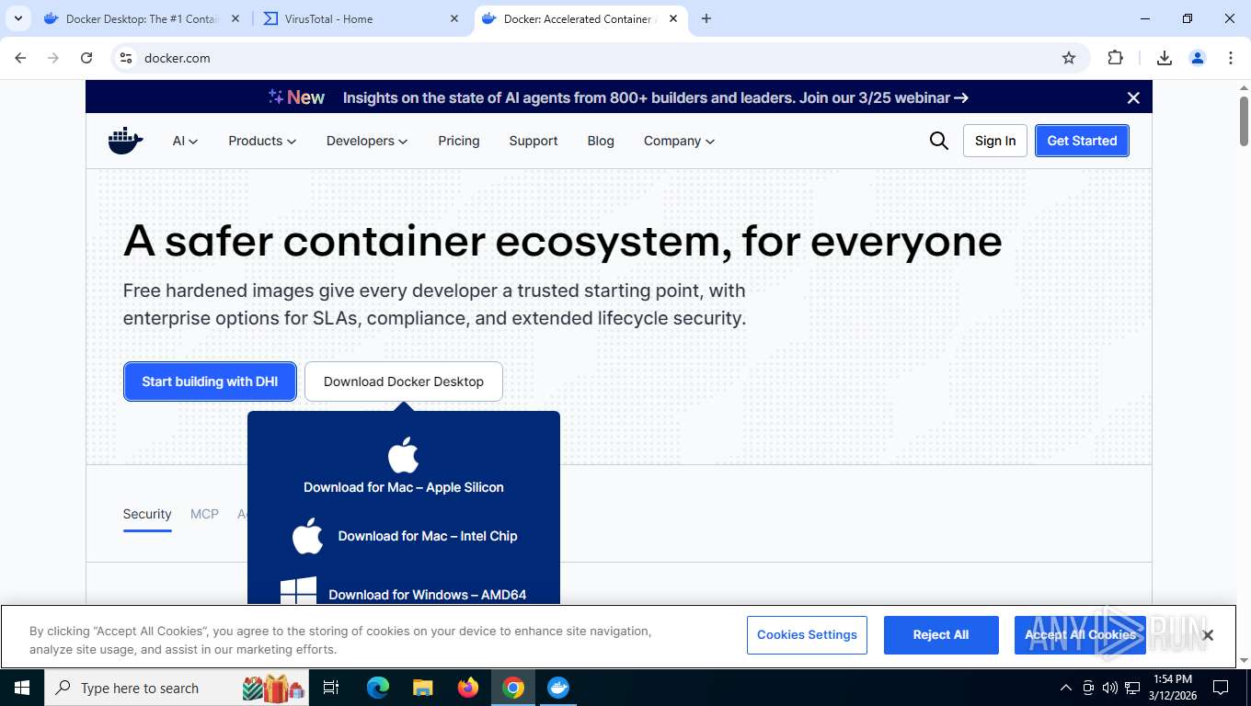1251x706 pixels.
Task: Launch Firefox from the taskbar
Action: pyautogui.click(x=468, y=688)
